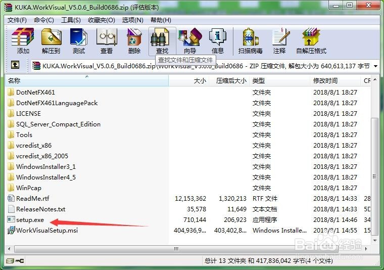Click 2018/8/1 14:46 date of setup.exe
The width and height of the screenshot is (384, 270).
click(335, 219)
